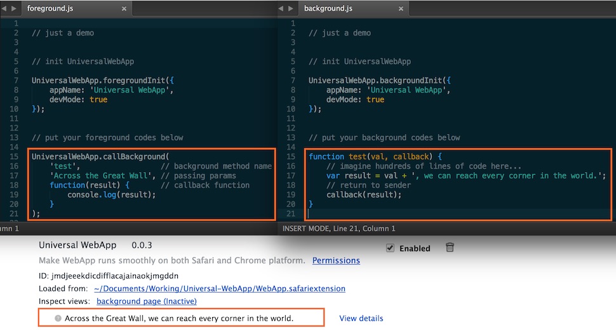The width and height of the screenshot is (616, 330).
Task: Open the WebApp.safariextension folder path link
Action: (x=220, y=289)
